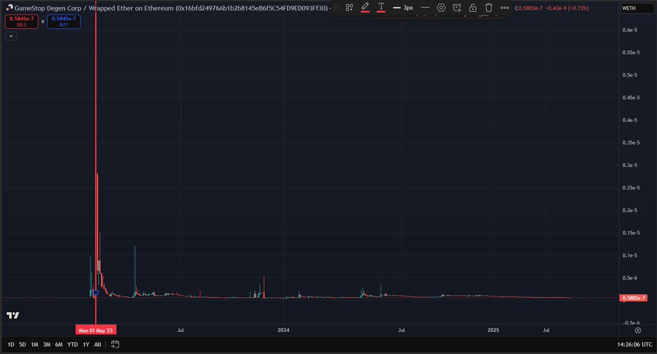Change the line color with the pencil icon

coord(365,8)
